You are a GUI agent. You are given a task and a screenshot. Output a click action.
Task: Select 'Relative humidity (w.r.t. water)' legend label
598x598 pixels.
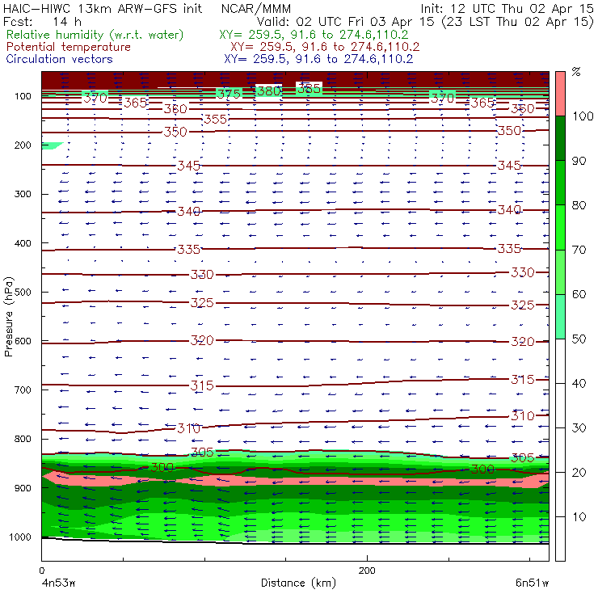click(95, 35)
